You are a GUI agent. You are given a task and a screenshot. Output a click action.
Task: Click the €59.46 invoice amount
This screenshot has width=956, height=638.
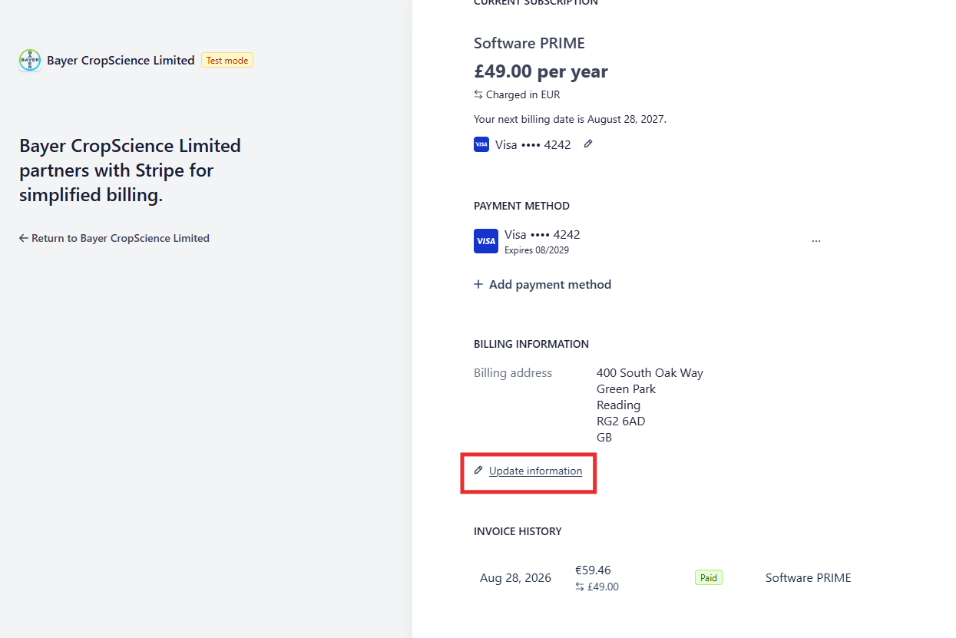click(x=593, y=570)
